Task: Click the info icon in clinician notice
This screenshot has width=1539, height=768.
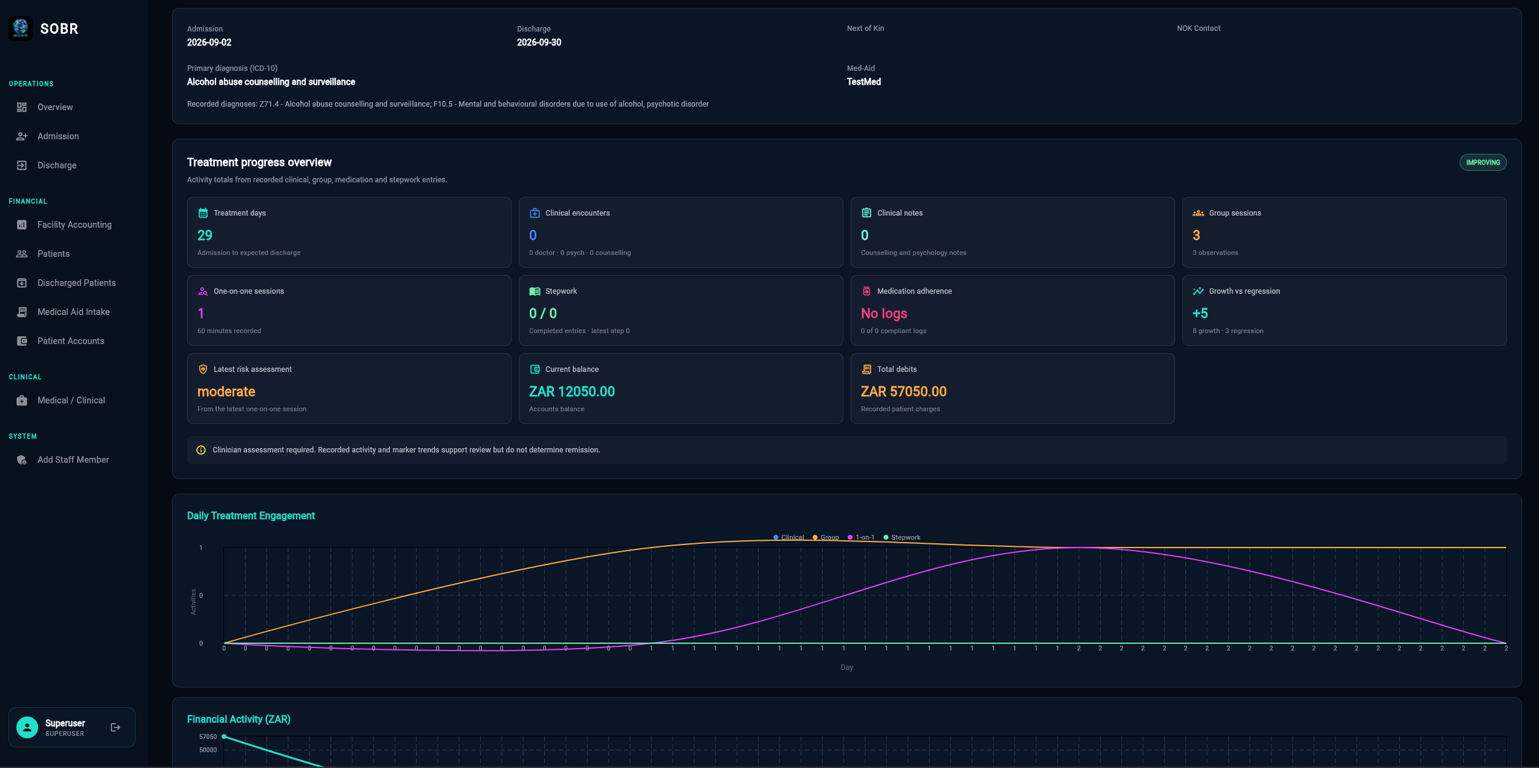Action: pos(201,450)
